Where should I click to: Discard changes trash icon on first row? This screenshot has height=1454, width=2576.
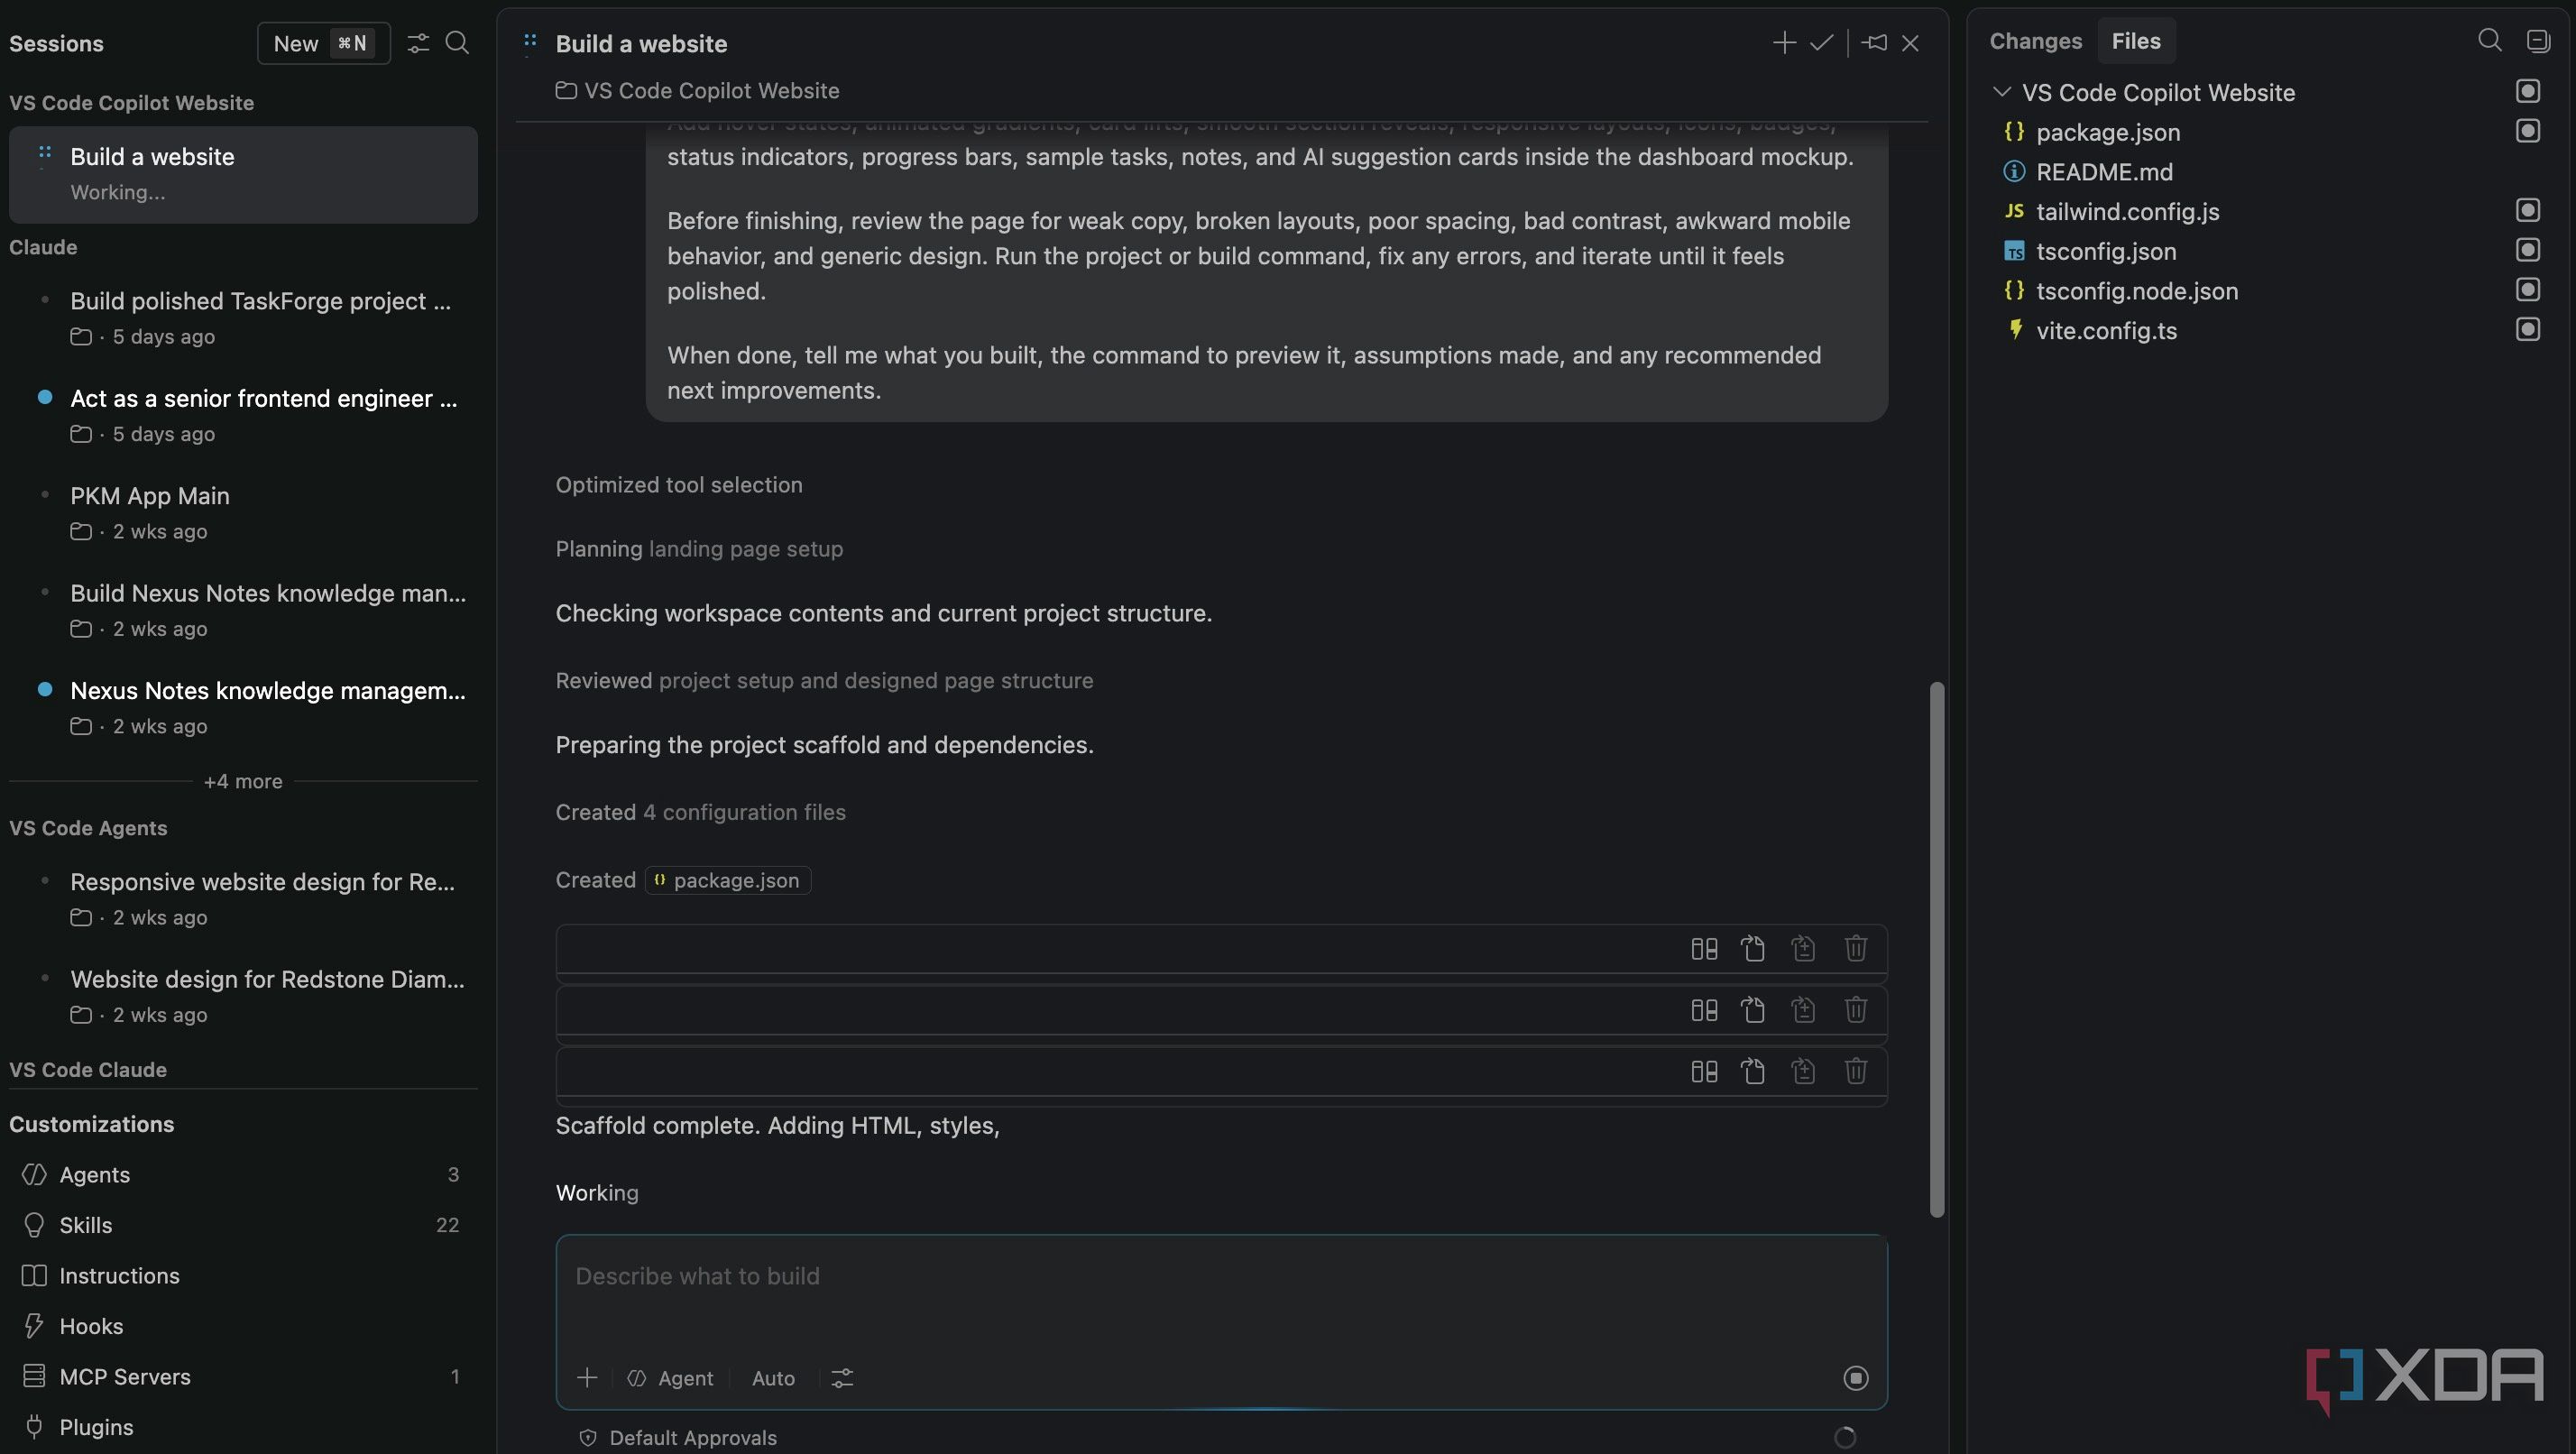(1855, 948)
